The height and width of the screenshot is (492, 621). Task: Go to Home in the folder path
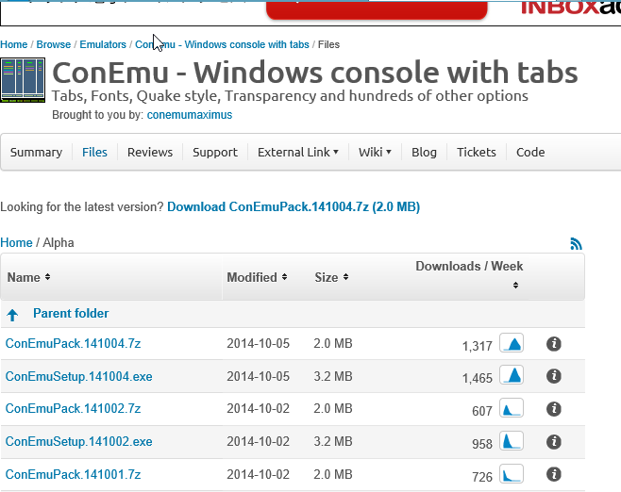click(16, 242)
